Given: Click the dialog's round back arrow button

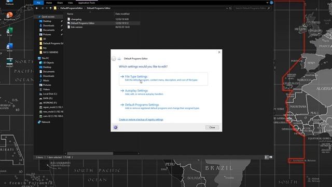Looking at the screenshot, I should tap(114, 59).
